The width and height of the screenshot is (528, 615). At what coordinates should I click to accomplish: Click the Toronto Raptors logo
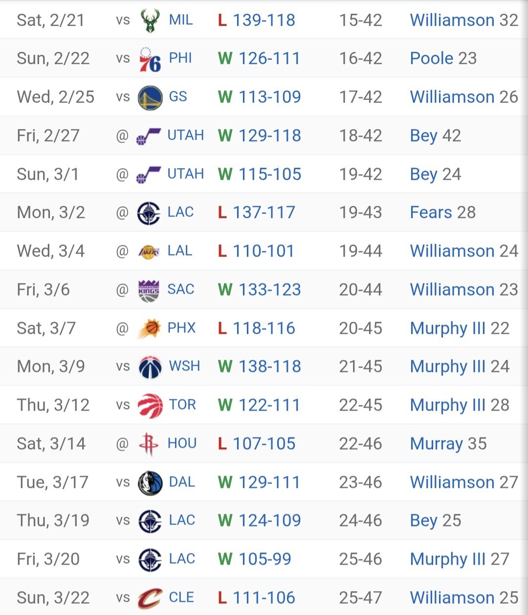(x=150, y=406)
